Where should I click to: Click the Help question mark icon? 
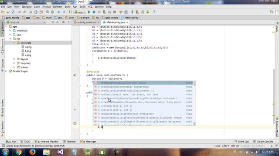point(154,12)
